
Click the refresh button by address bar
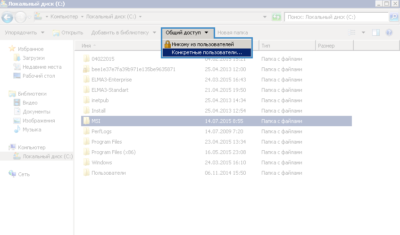pyautogui.click(x=276, y=17)
